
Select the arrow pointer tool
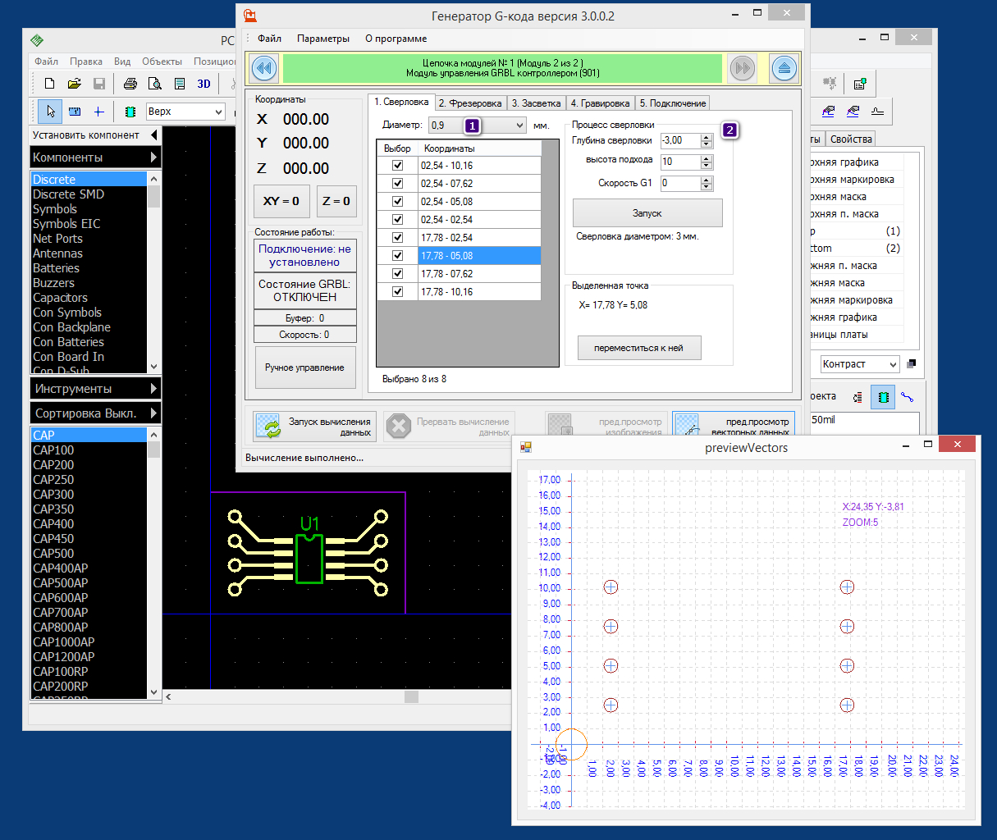pos(51,112)
